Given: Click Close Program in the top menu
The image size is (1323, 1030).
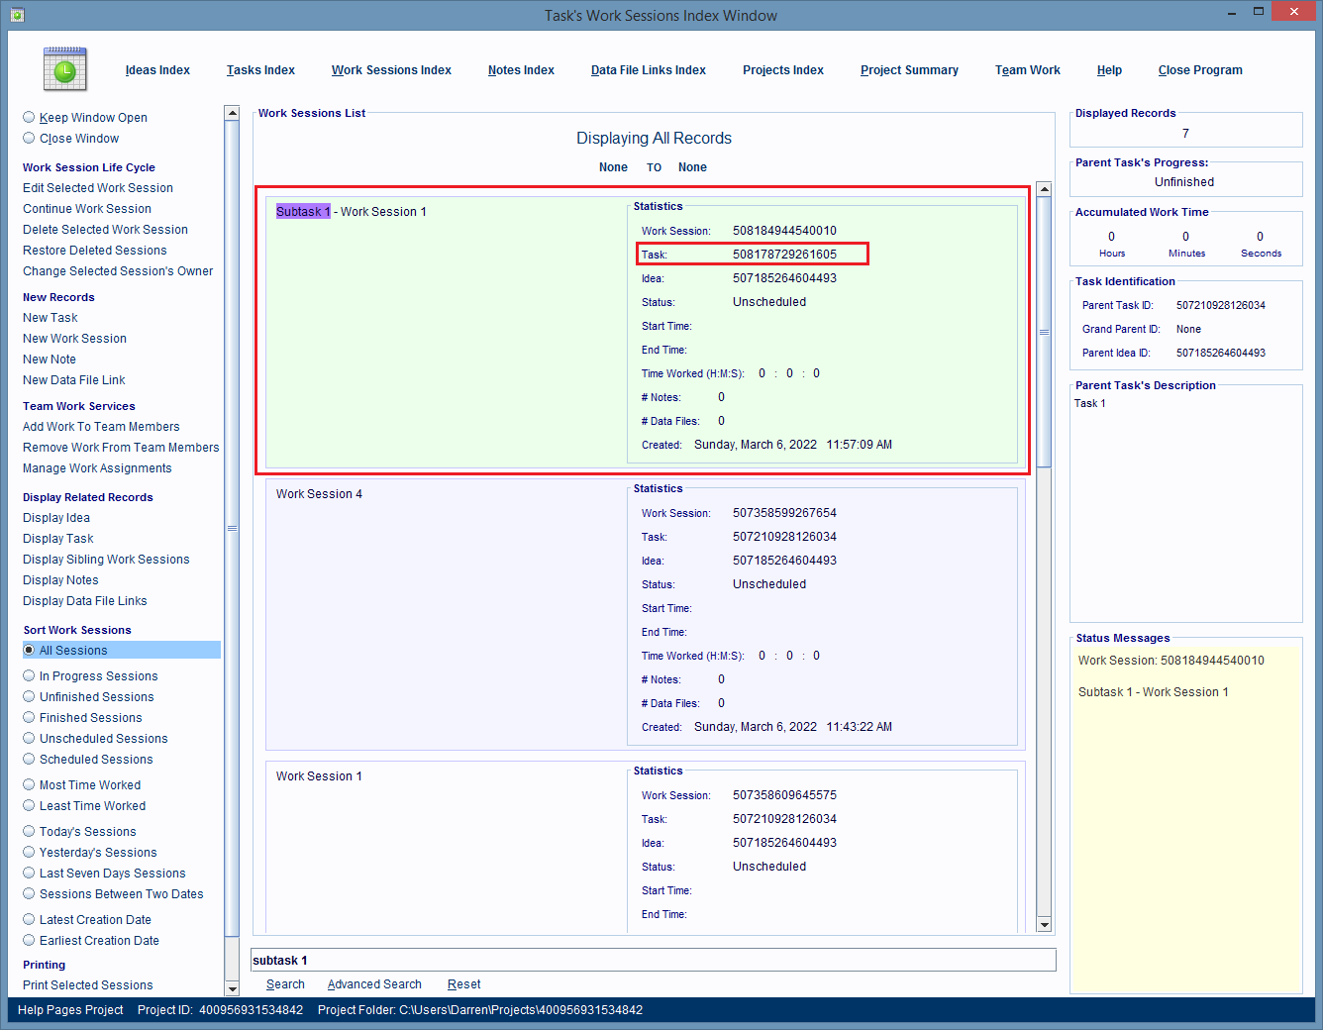Looking at the screenshot, I should tap(1200, 70).
